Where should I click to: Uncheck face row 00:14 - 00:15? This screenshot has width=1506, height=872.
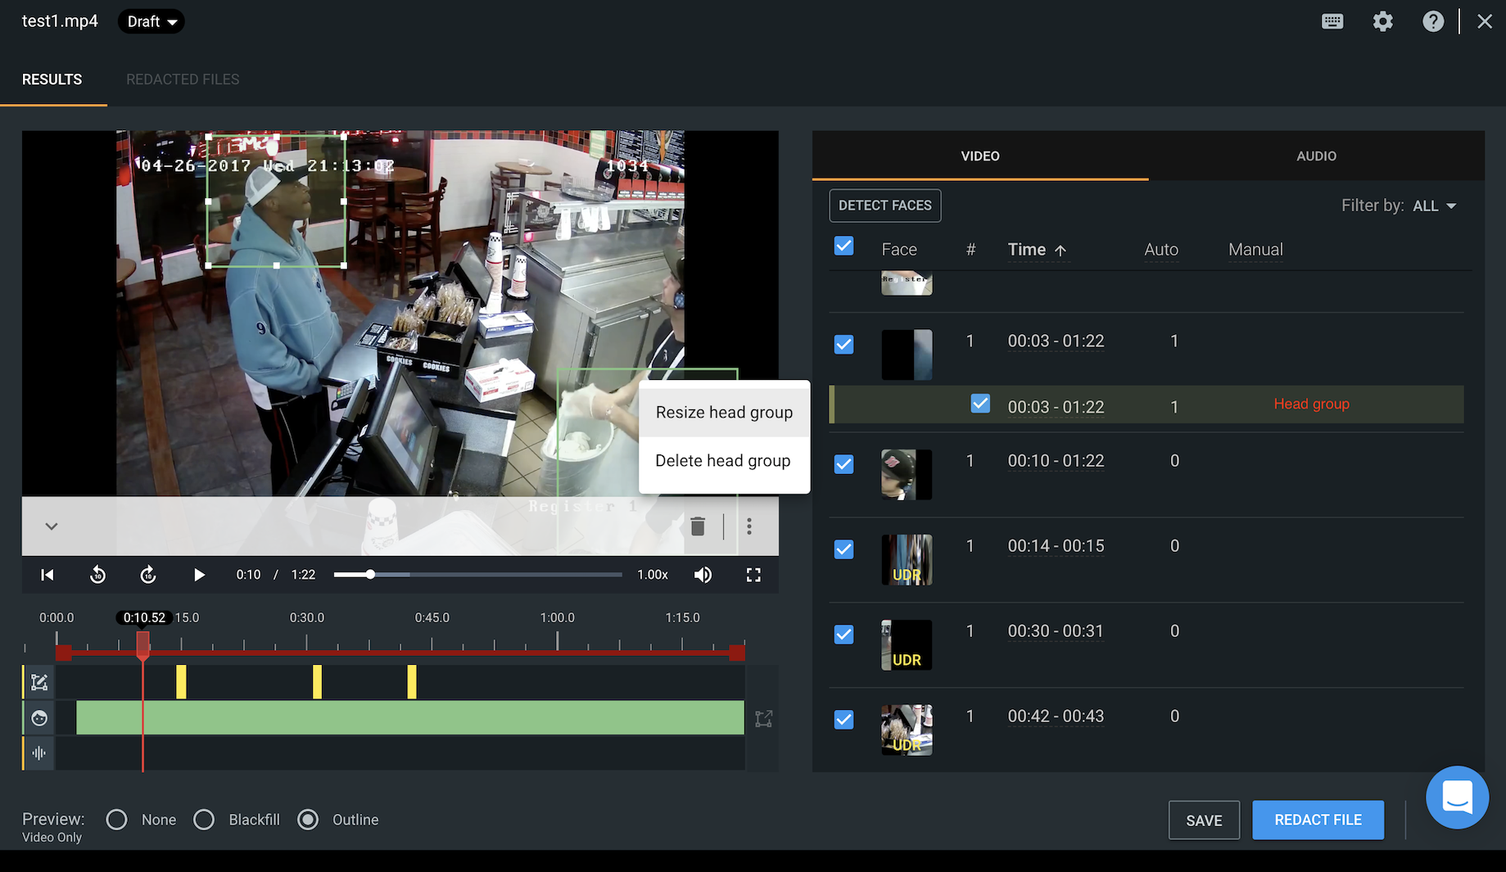click(843, 549)
